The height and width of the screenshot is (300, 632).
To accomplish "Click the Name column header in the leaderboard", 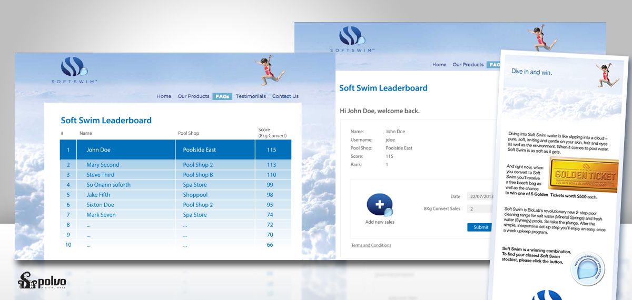I will [86, 134].
